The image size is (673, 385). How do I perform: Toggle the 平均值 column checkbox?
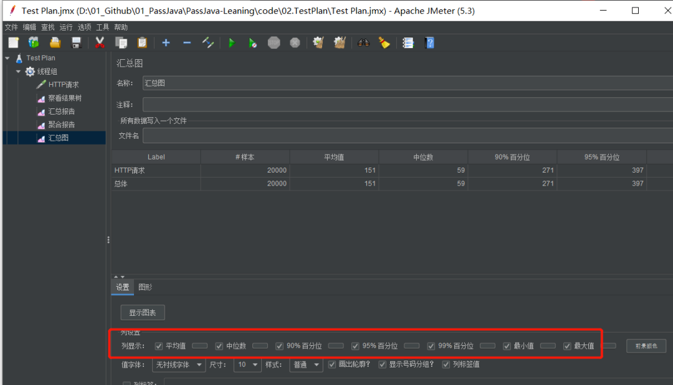[159, 346]
